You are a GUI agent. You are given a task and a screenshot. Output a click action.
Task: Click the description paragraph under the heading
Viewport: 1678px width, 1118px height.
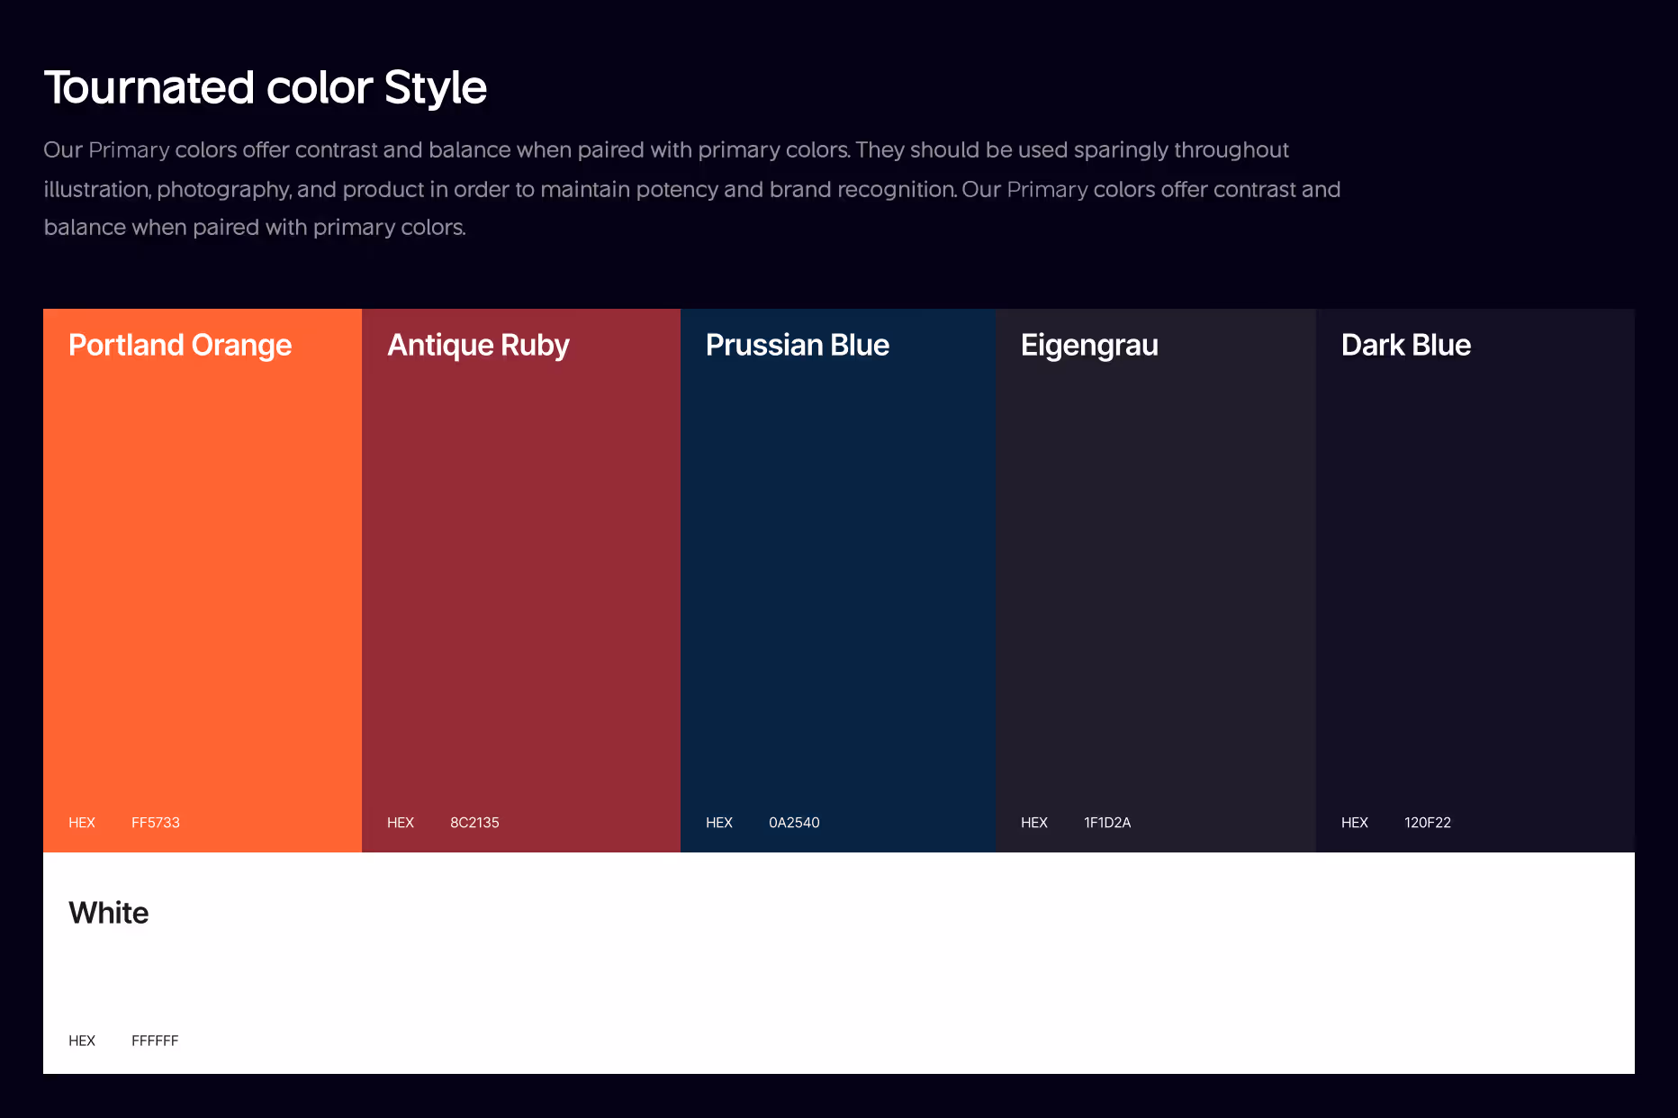coord(692,188)
